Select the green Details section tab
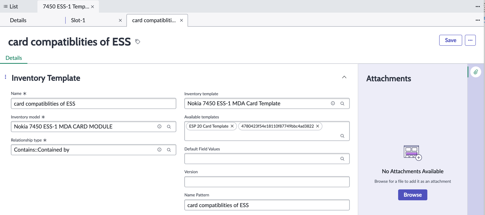This screenshot has width=485, height=215. pos(14,58)
